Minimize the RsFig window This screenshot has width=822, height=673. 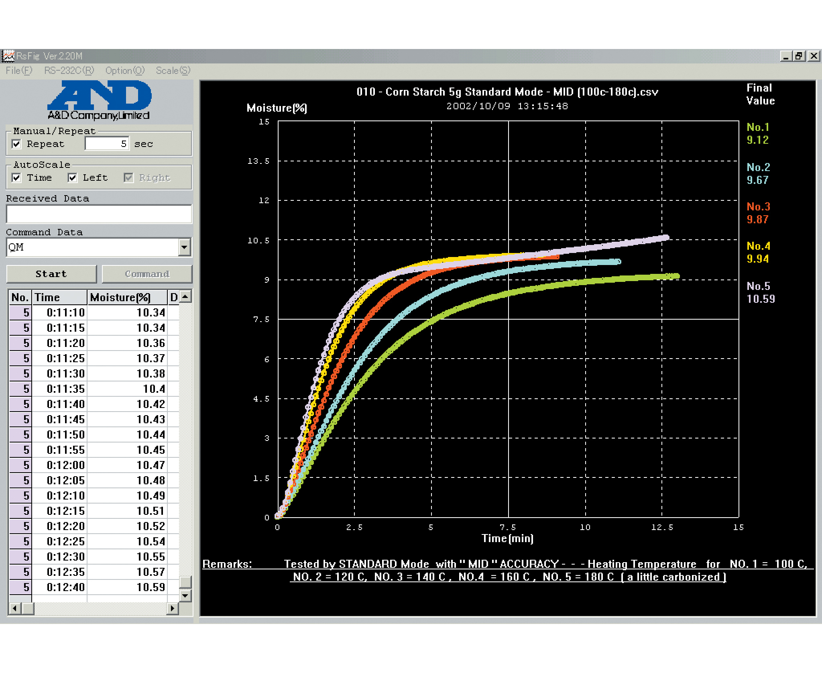tap(786, 56)
